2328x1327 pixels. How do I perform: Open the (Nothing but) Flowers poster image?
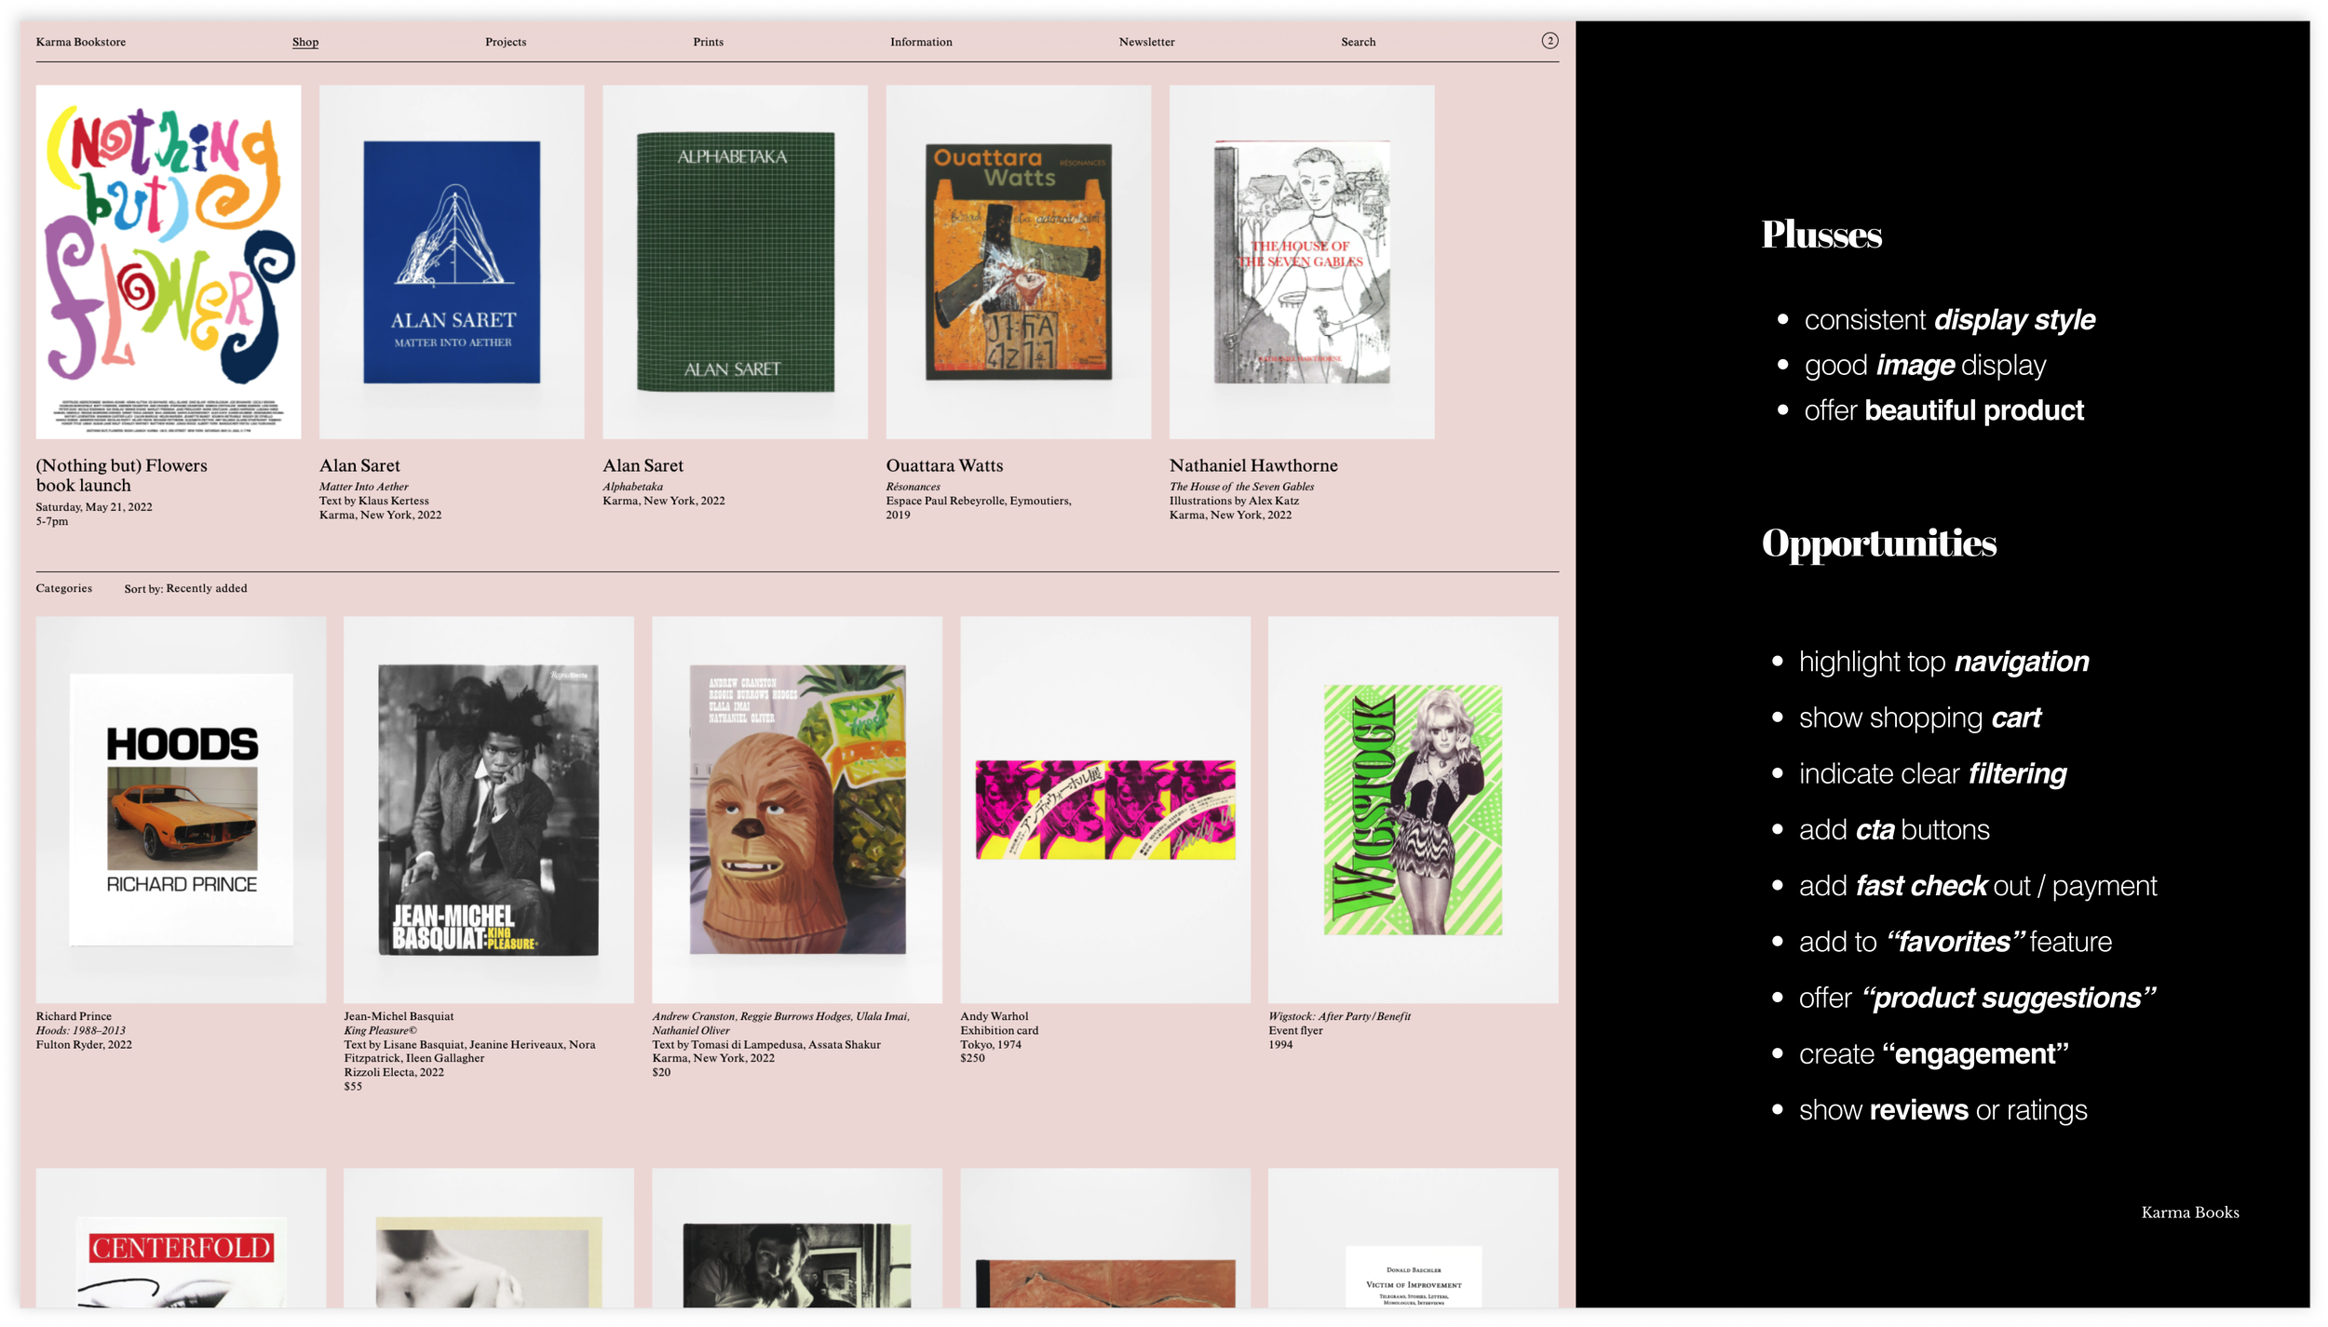coord(169,261)
